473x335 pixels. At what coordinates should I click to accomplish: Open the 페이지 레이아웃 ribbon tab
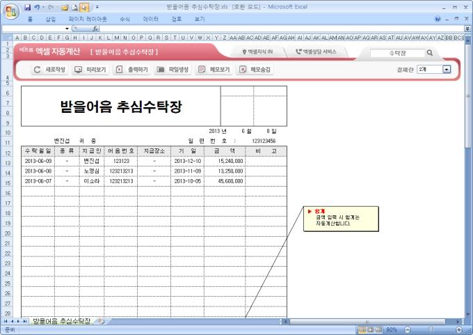(88, 19)
